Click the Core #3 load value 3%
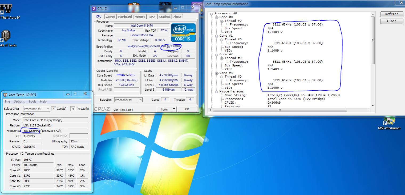Image resolution: width=405 pixels, height=195 pixels. tap(82, 186)
